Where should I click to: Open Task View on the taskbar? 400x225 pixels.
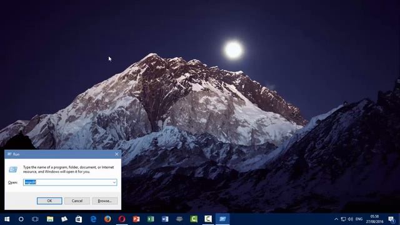[35, 219]
